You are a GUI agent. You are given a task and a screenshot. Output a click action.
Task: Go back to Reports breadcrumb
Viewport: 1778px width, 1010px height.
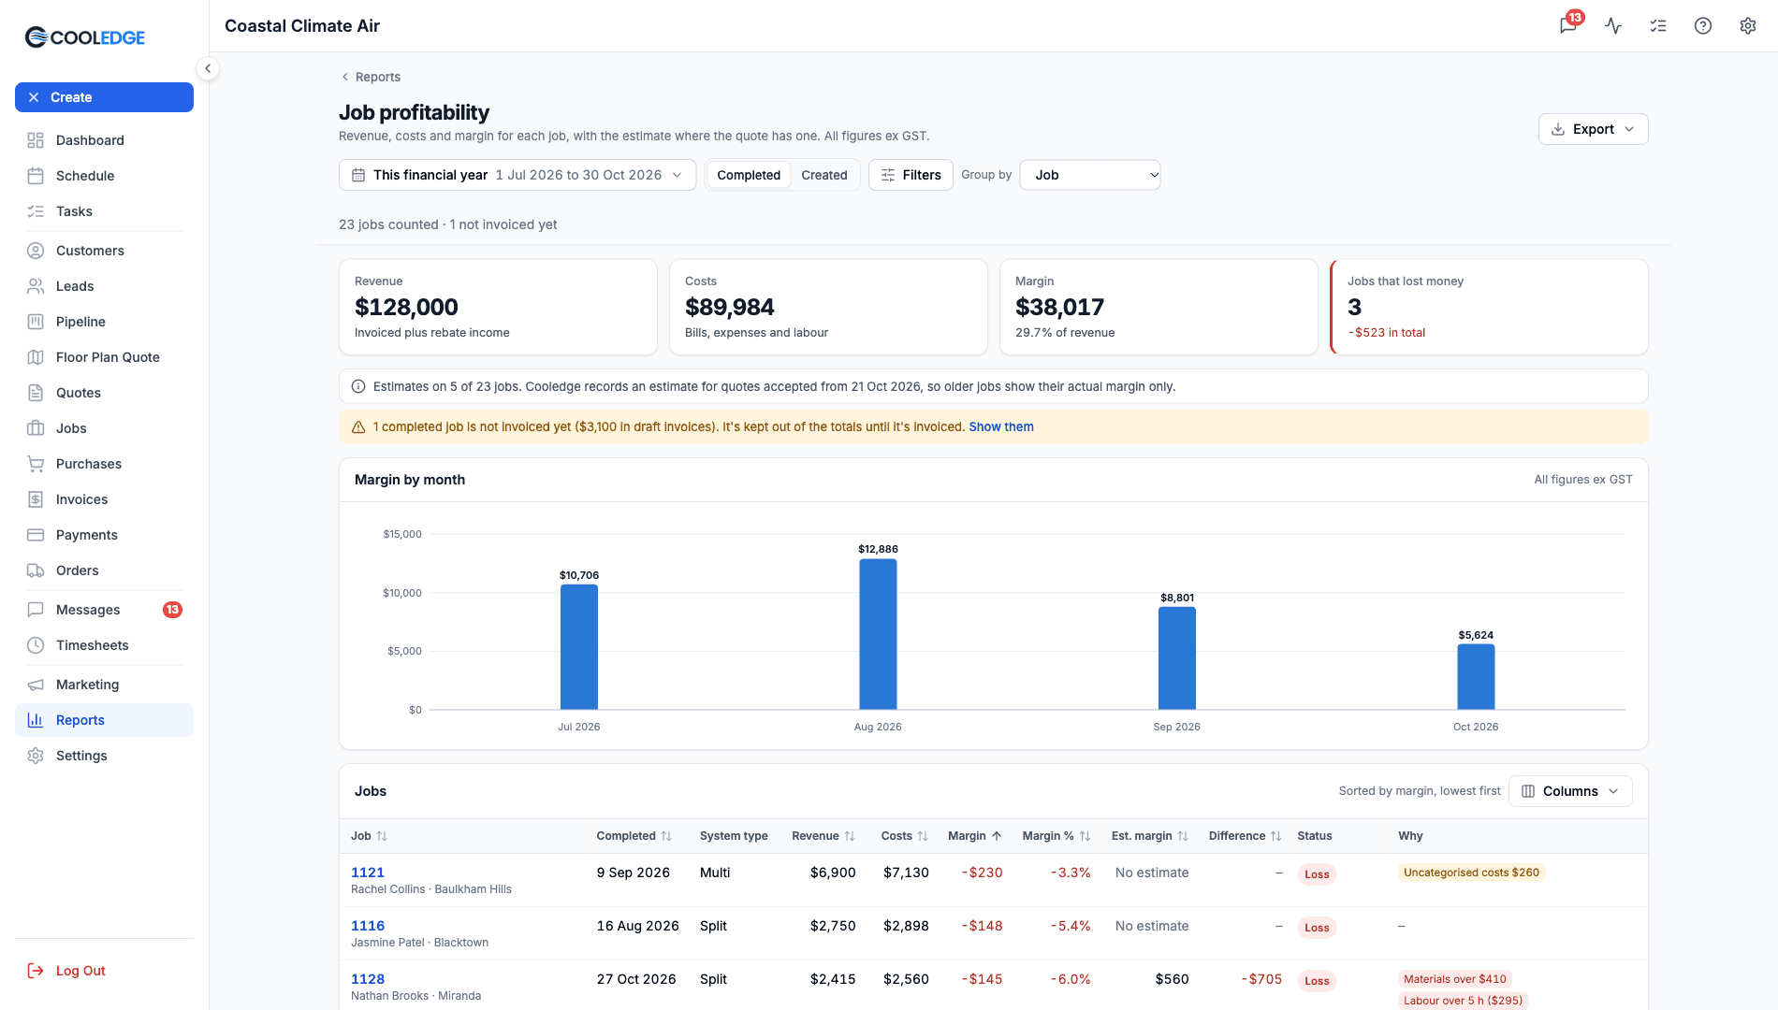(371, 77)
